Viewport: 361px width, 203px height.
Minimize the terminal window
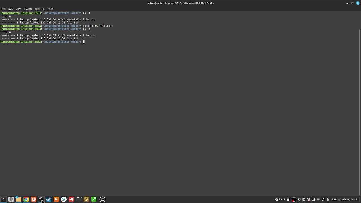[x=347, y=3]
